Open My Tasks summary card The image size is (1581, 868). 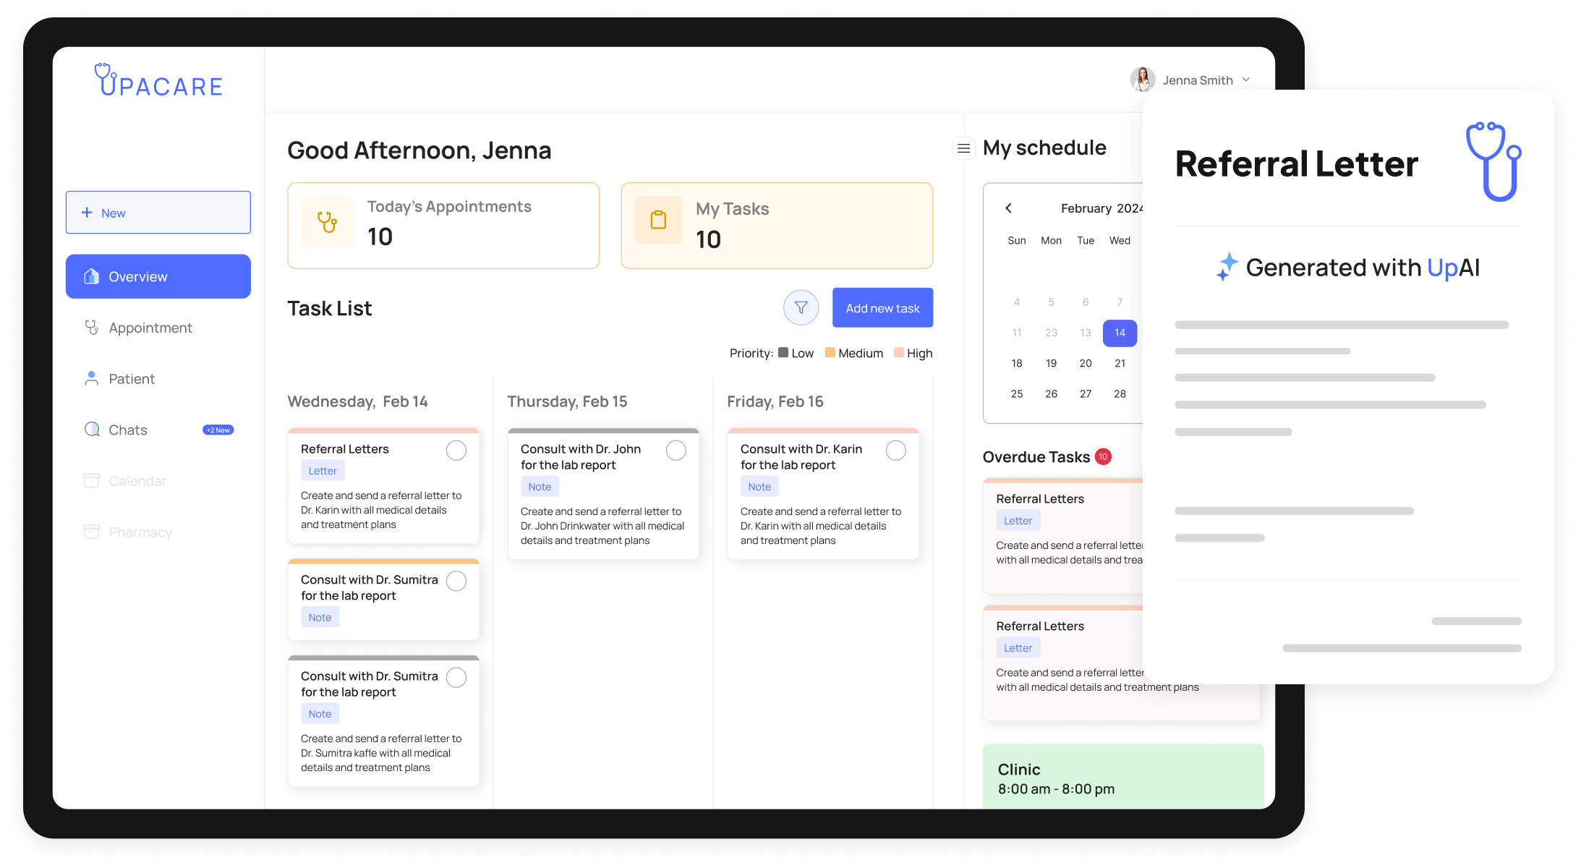tap(777, 226)
